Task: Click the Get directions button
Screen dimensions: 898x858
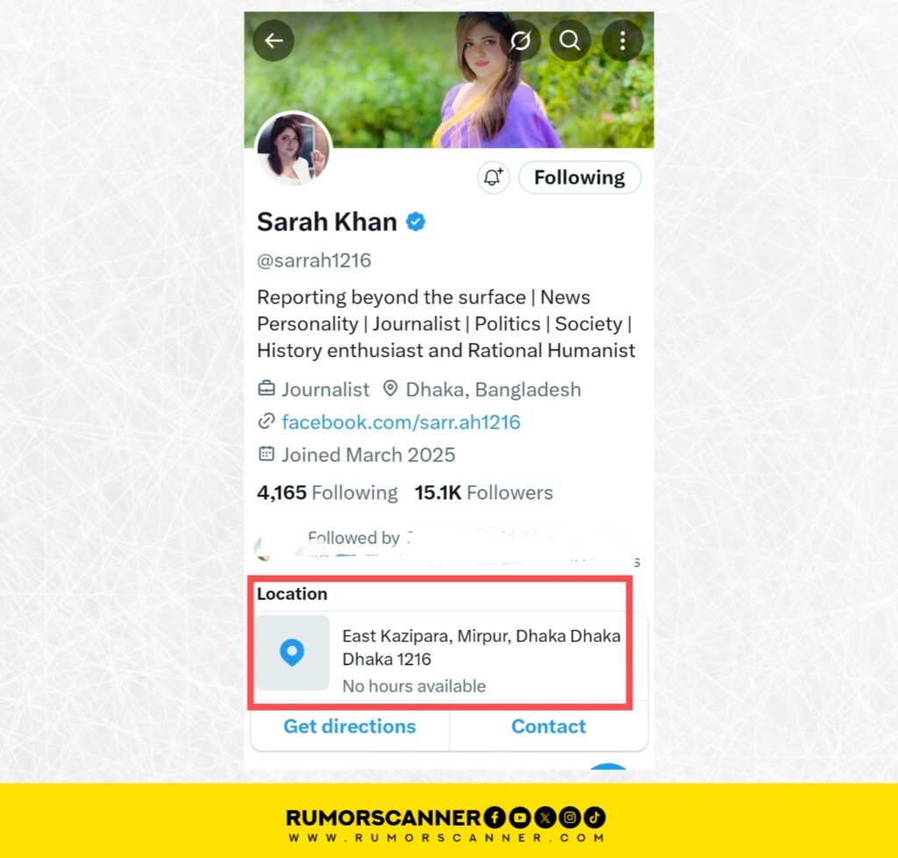Action: [350, 726]
